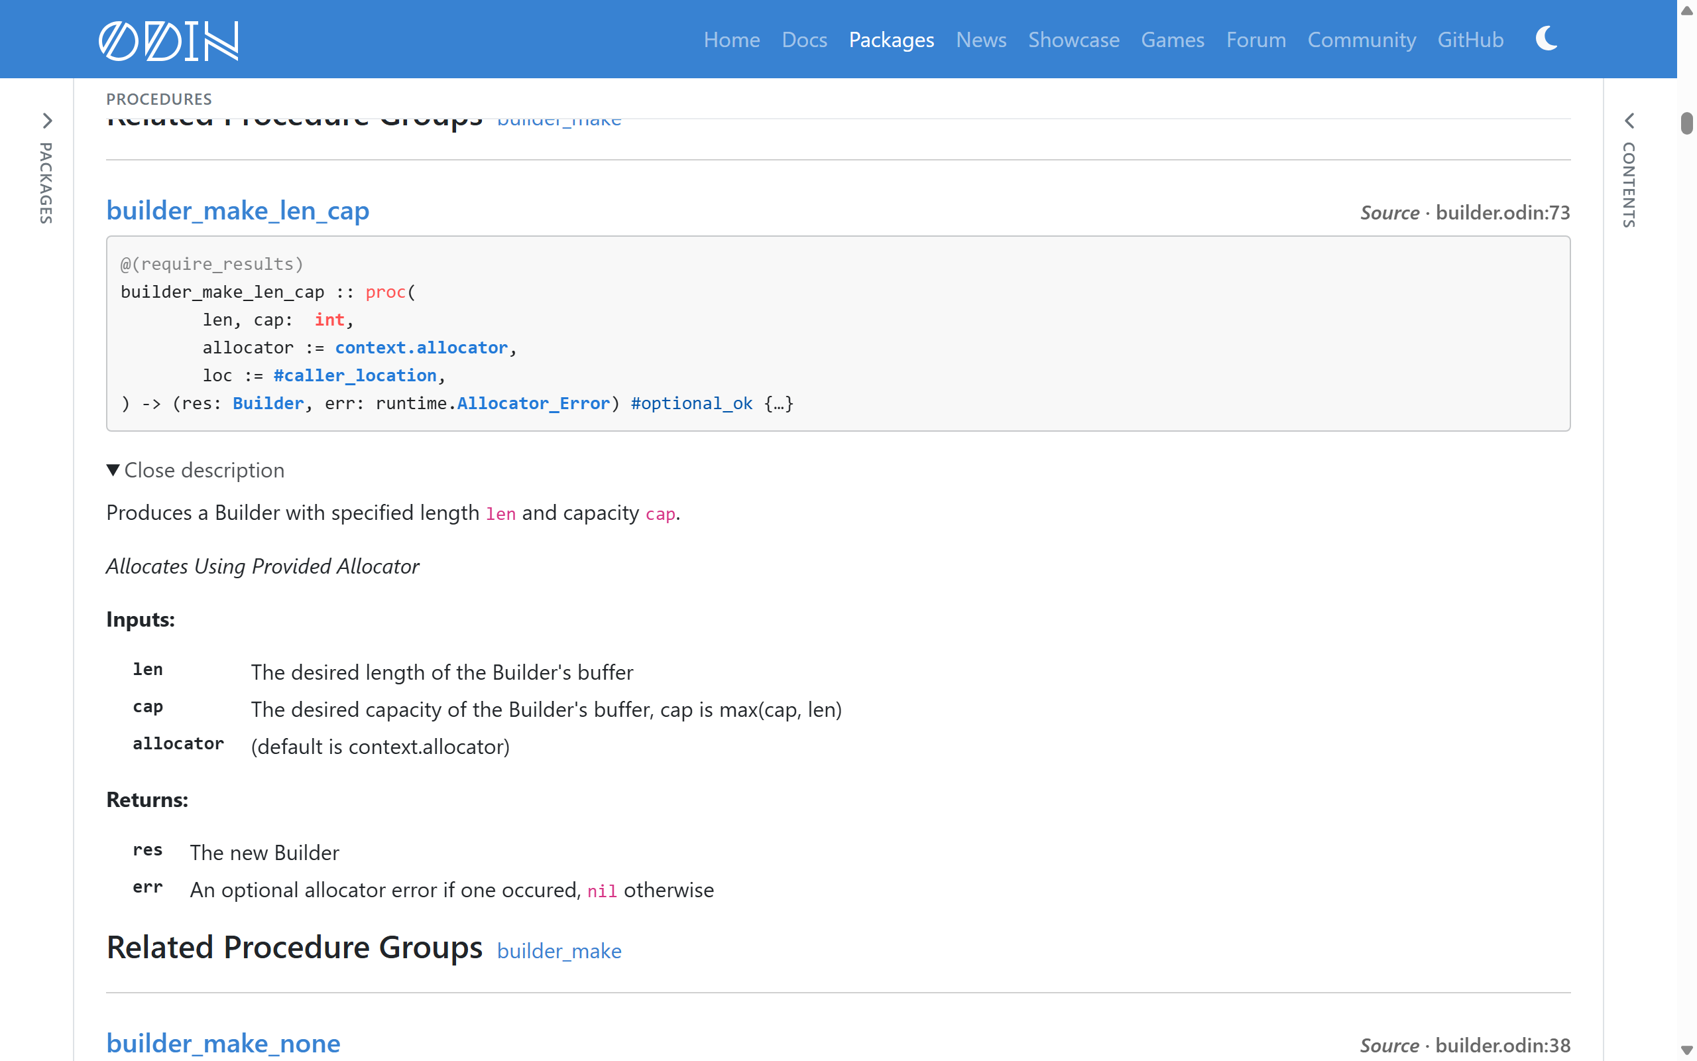Follow the #optional_ok link
The width and height of the screenshot is (1697, 1061).
pyautogui.click(x=691, y=403)
